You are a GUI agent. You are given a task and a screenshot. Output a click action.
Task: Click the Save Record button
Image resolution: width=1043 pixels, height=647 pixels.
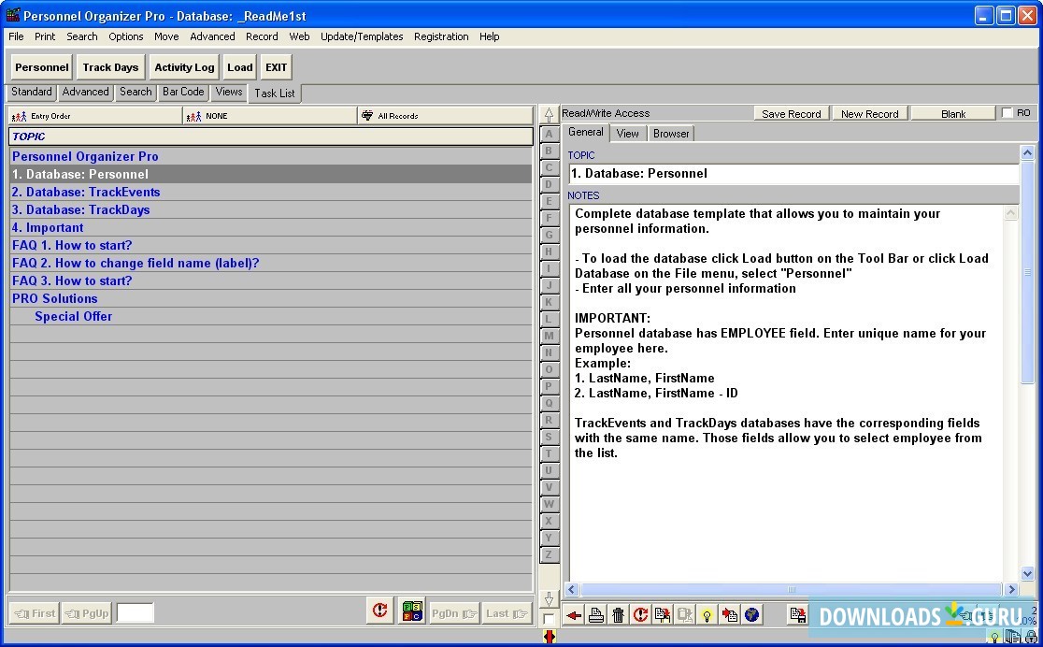[791, 113]
